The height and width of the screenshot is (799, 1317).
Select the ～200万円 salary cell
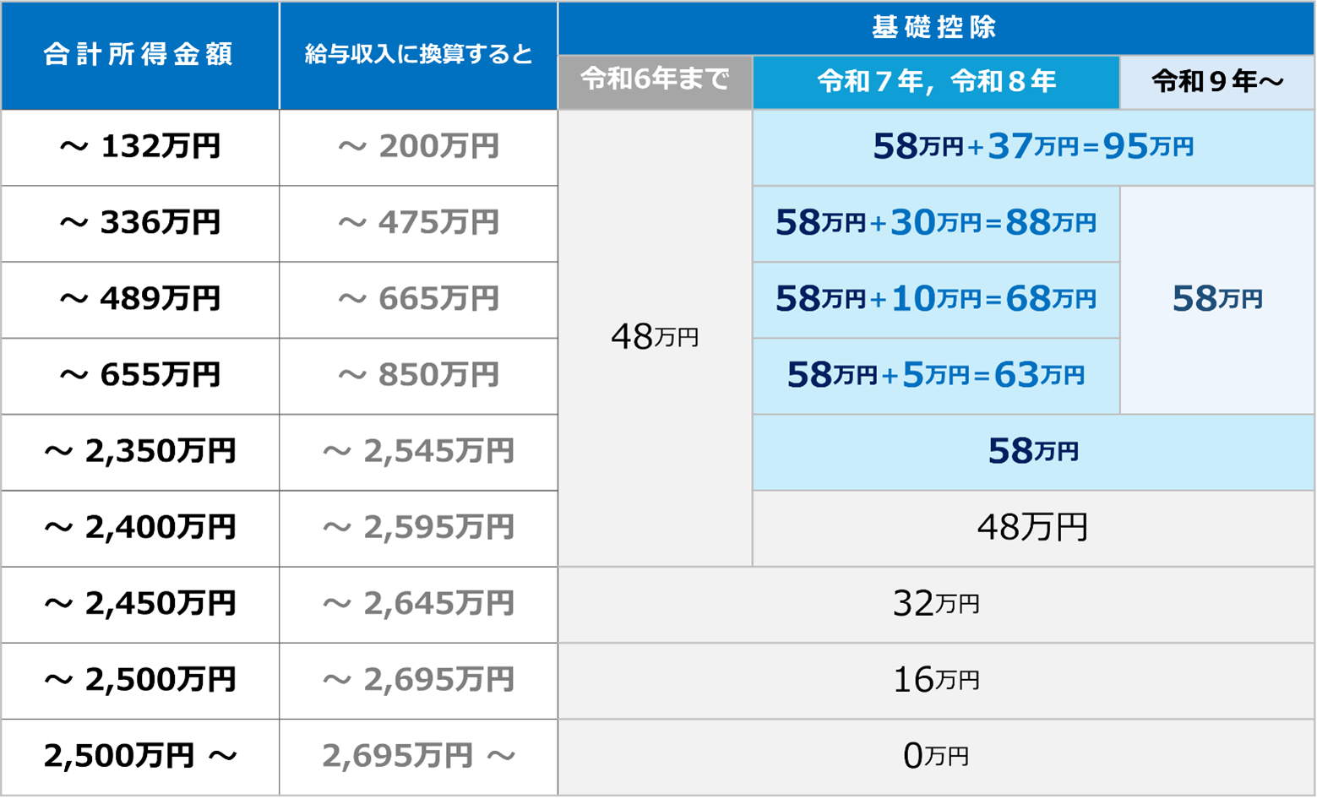coord(419,148)
